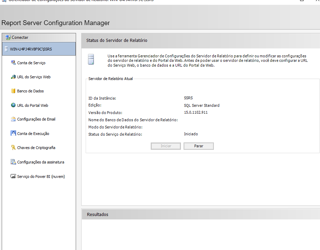Click the Status do Servidor de Relatório header
The height and width of the screenshot is (250, 320).
click(x=117, y=40)
